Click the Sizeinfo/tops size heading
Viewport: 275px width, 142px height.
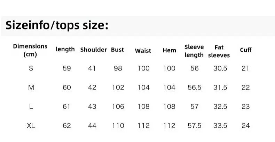pyautogui.click(x=57, y=25)
